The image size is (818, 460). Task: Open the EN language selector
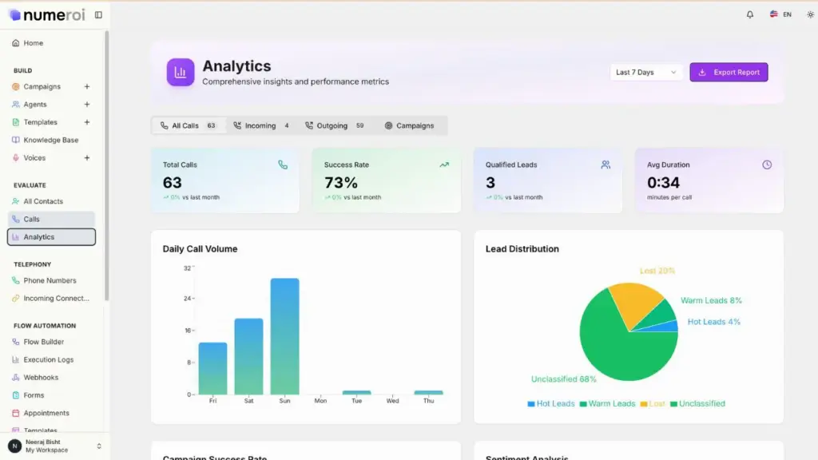point(780,14)
